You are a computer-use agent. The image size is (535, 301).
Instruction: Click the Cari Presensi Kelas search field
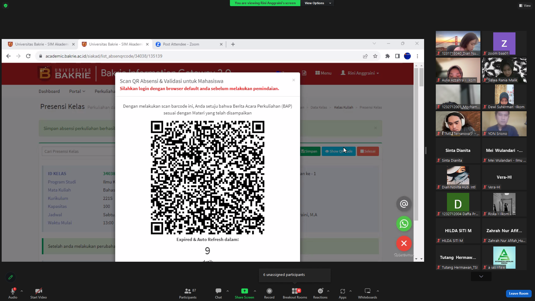pyautogui.click(x=78, y=151)
